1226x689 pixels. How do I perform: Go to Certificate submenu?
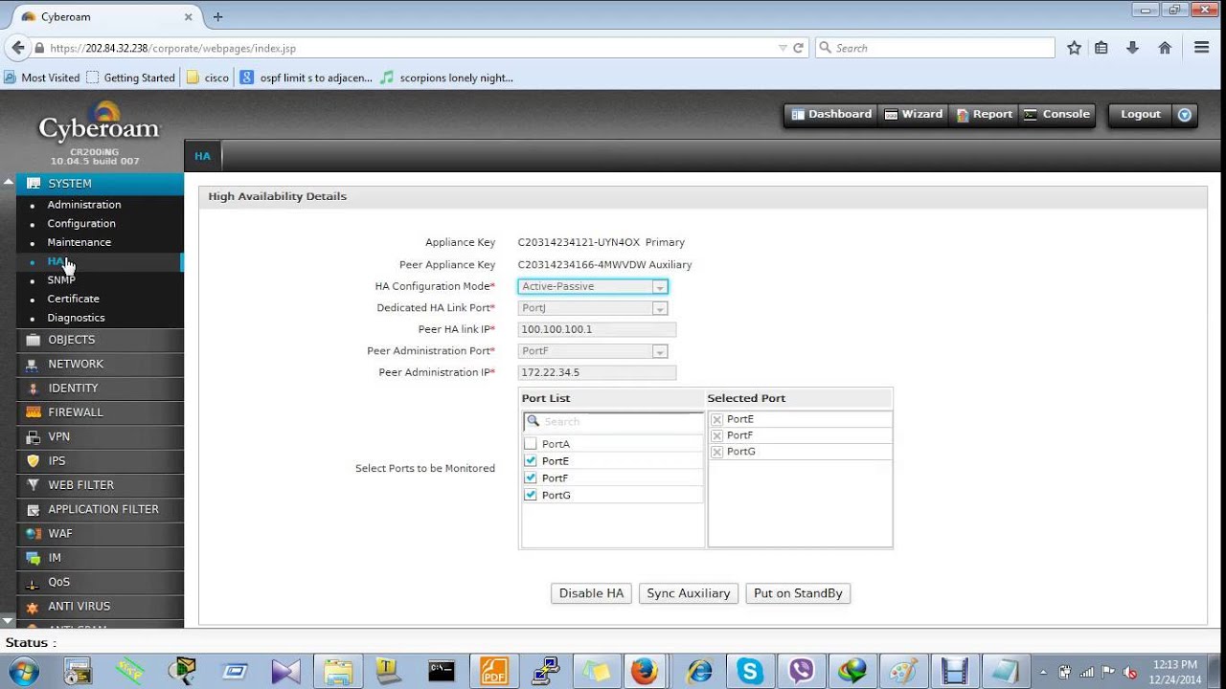click(74, 299)
